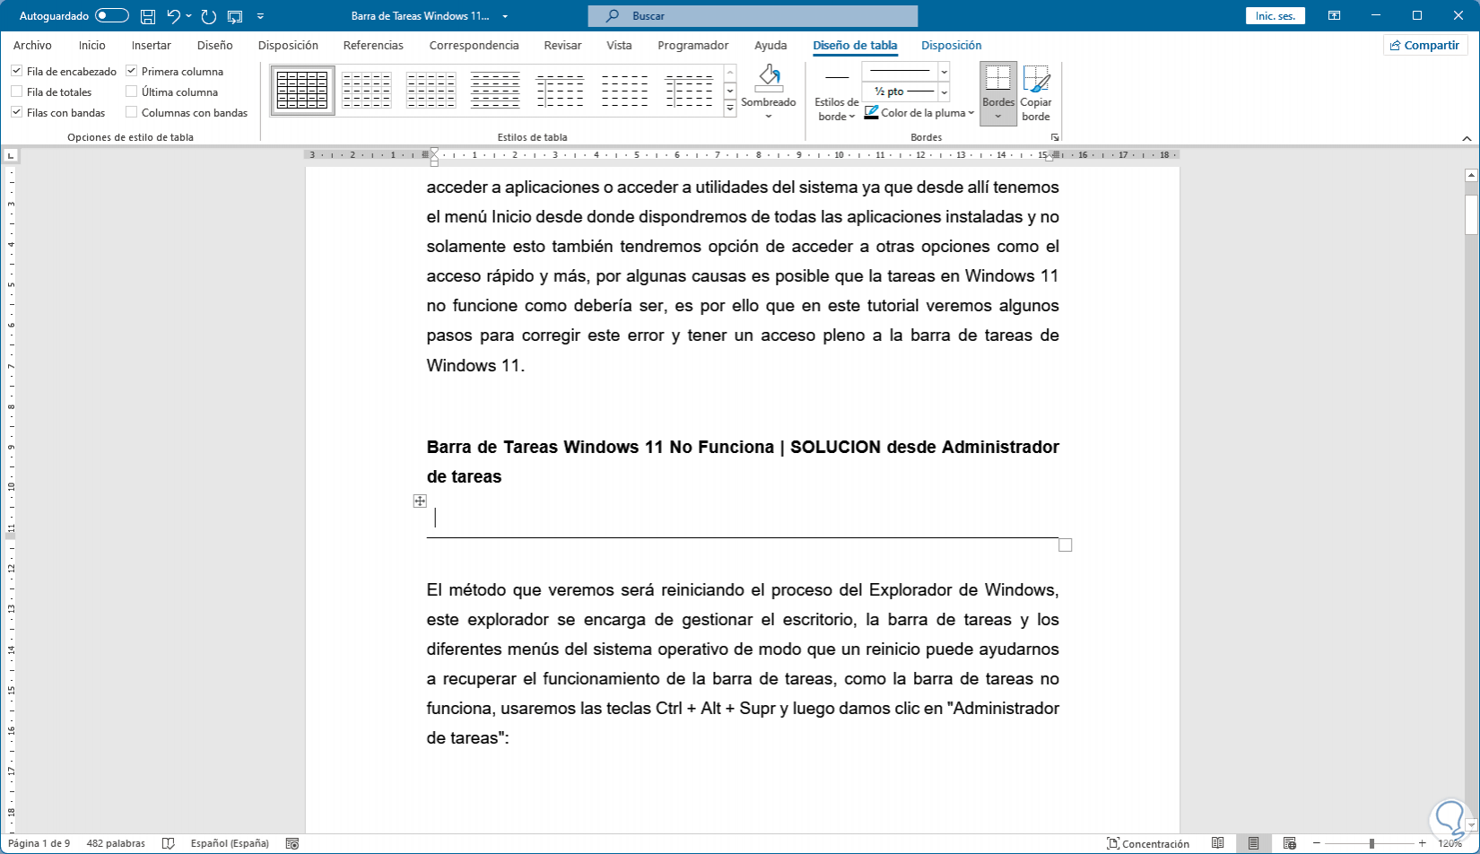Switch to Web Layout view icon
The height and width of the screenshot is (854, 1480).
click(1289, 843)
